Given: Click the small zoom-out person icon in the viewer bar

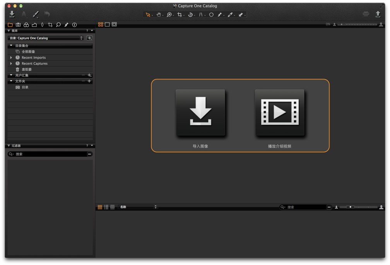Looking at the screenshot, I should pyautogui.click(x=335, y=24).
